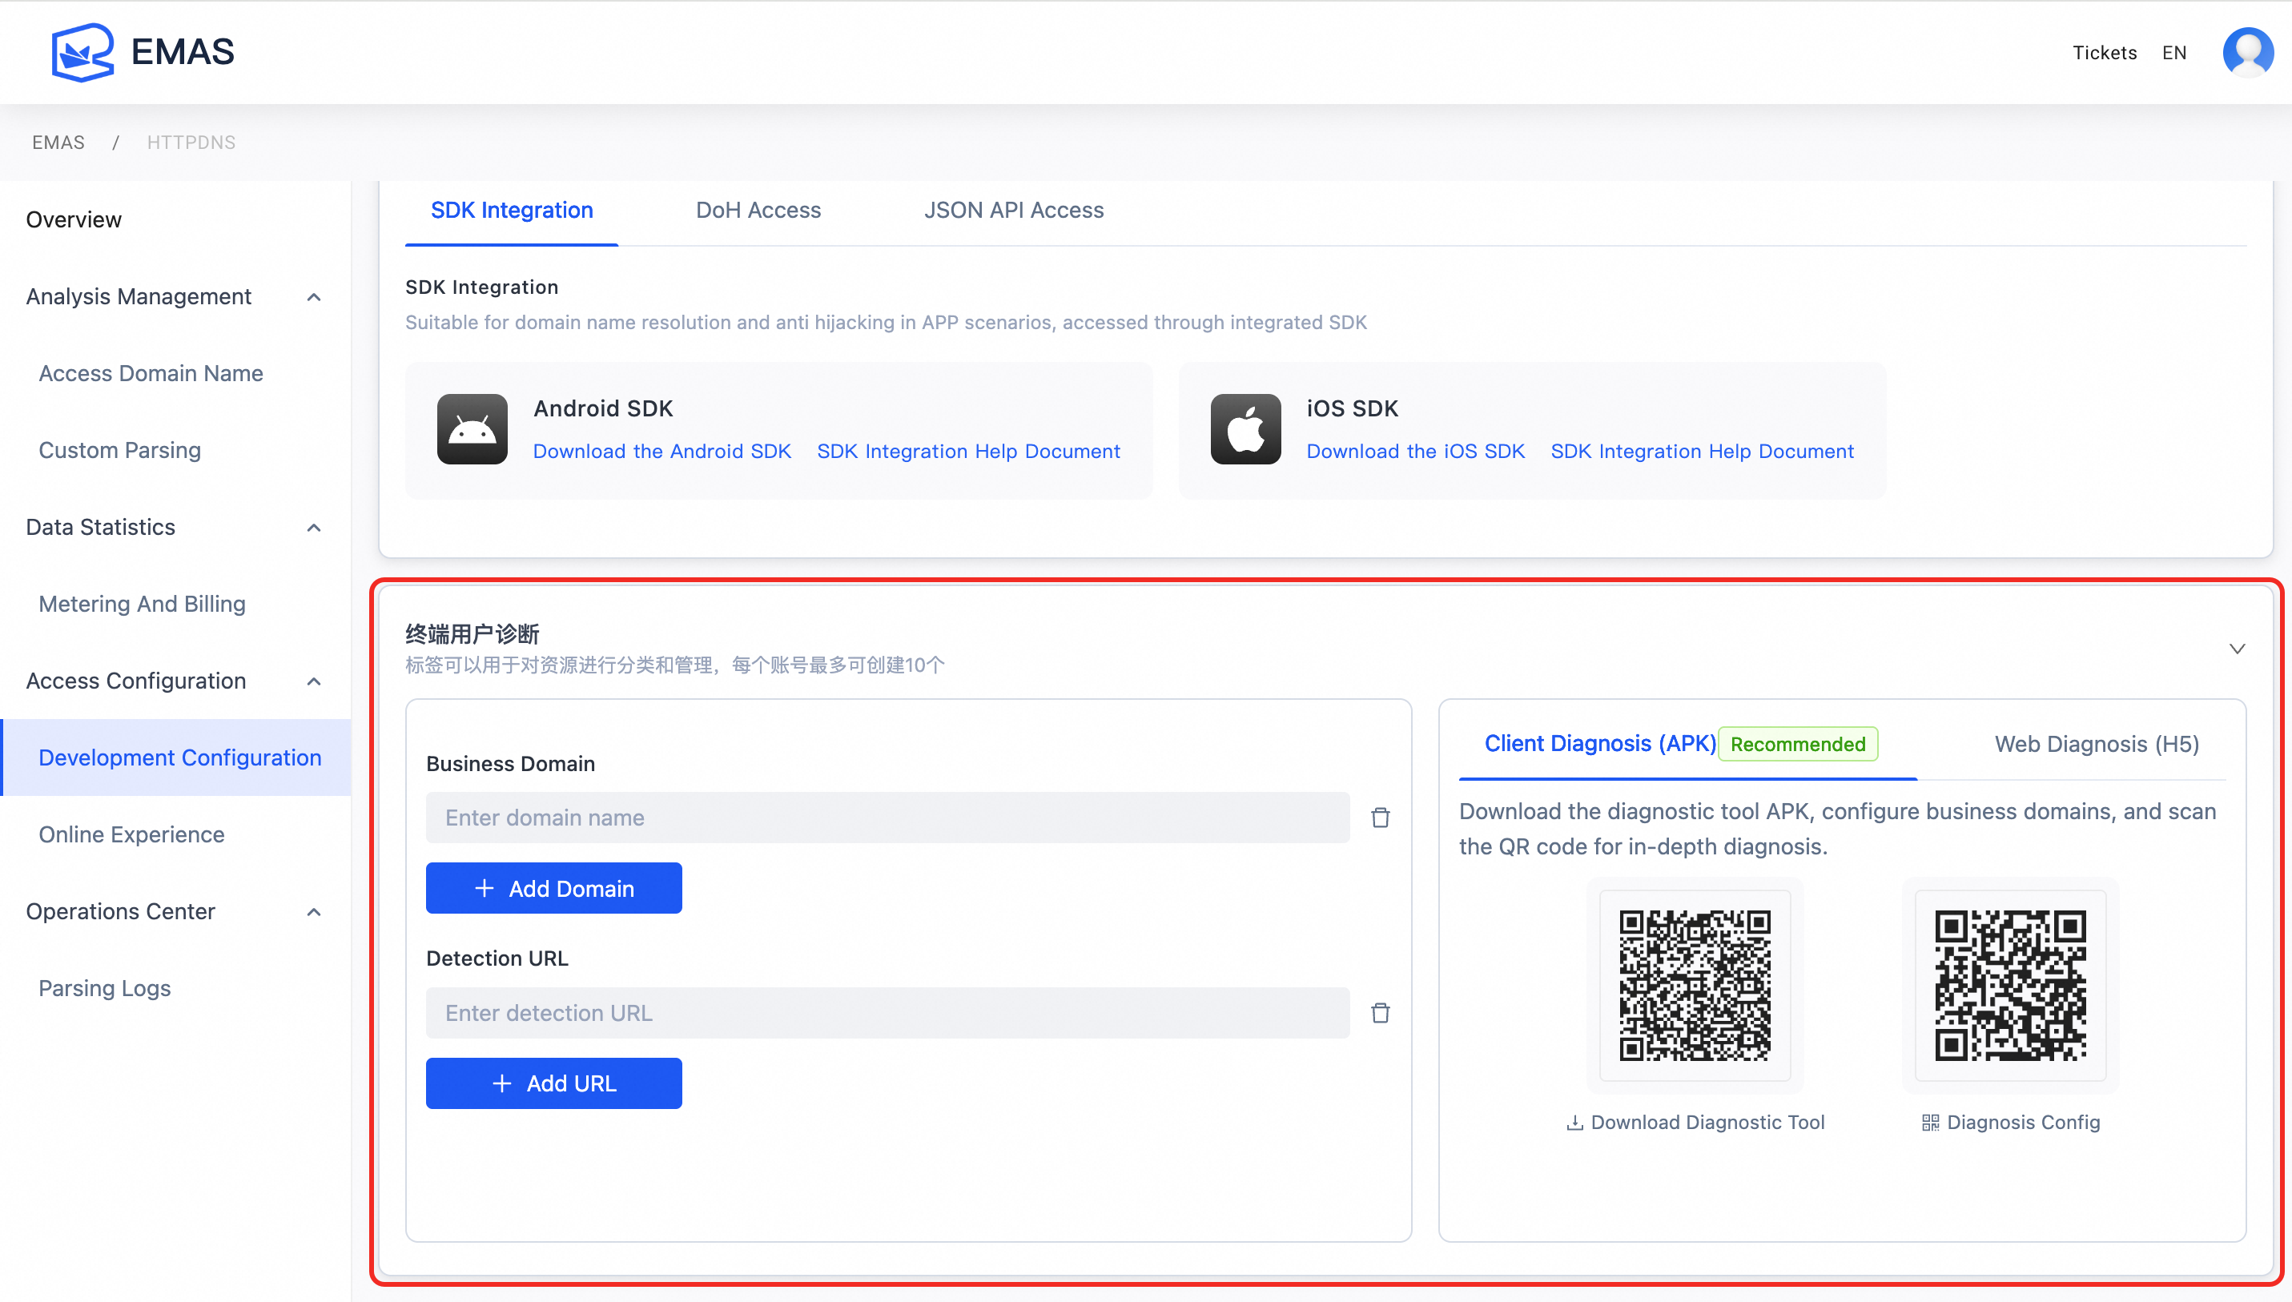Delete the Business Domain entry
Image resolution: width=2292 pixels, height=1302 pixels.
pos(1381,818)
